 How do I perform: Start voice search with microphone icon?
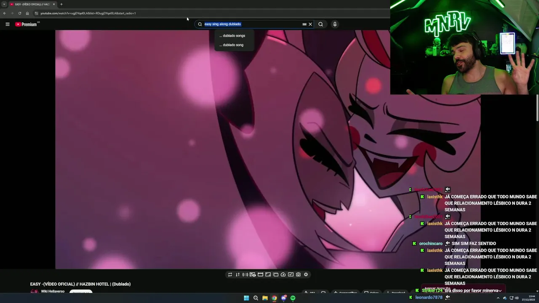[335, 24]
